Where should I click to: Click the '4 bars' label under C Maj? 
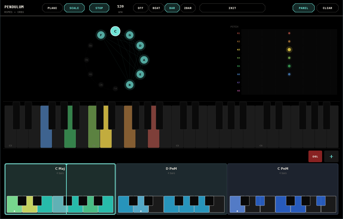(60, 173)
